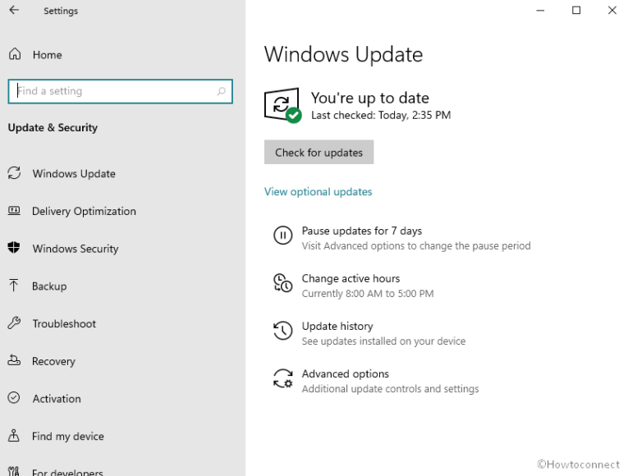The height and width of the screenshot is (476, 628).
Task: Open Windows Security section
Action: [76, 249]
